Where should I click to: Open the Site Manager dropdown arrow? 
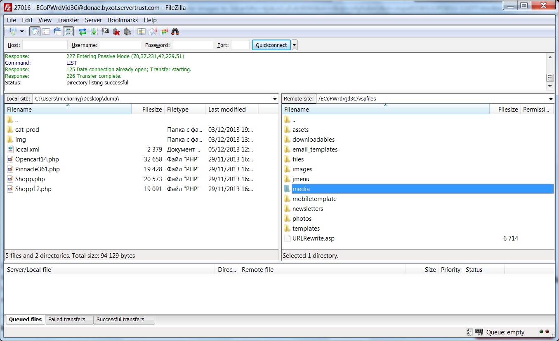[22, 31]
